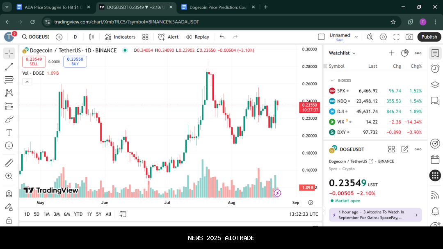Image resolution: width=443 pixels, height=249 pixels.
Task: Open the emoji icons tool
Action: coord(9,145)
